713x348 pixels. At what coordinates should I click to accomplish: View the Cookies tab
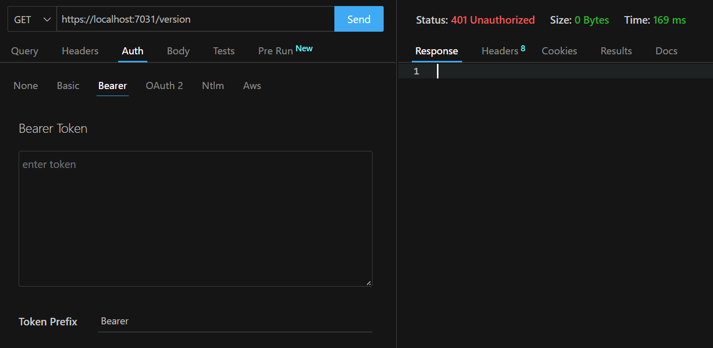coord(559,51)
